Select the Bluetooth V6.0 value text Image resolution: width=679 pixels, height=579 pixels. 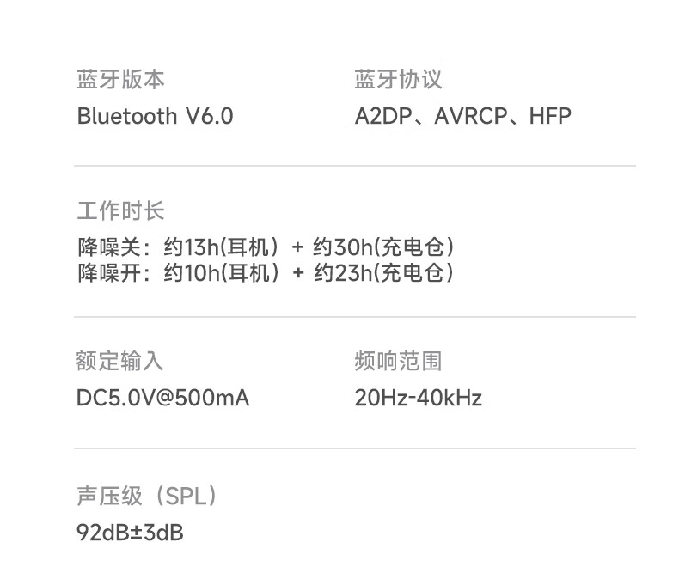click(155, 116)
